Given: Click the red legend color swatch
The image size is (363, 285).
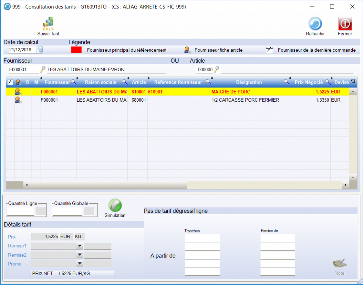Looking at the screenshot, I should tap(76, 50).
